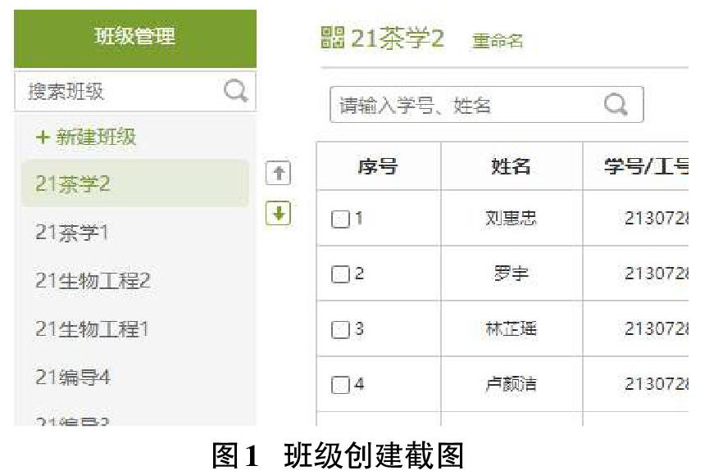Click the 新建班级 button
The width and height of the screenshot is (723, 475).
coord(86,137)
